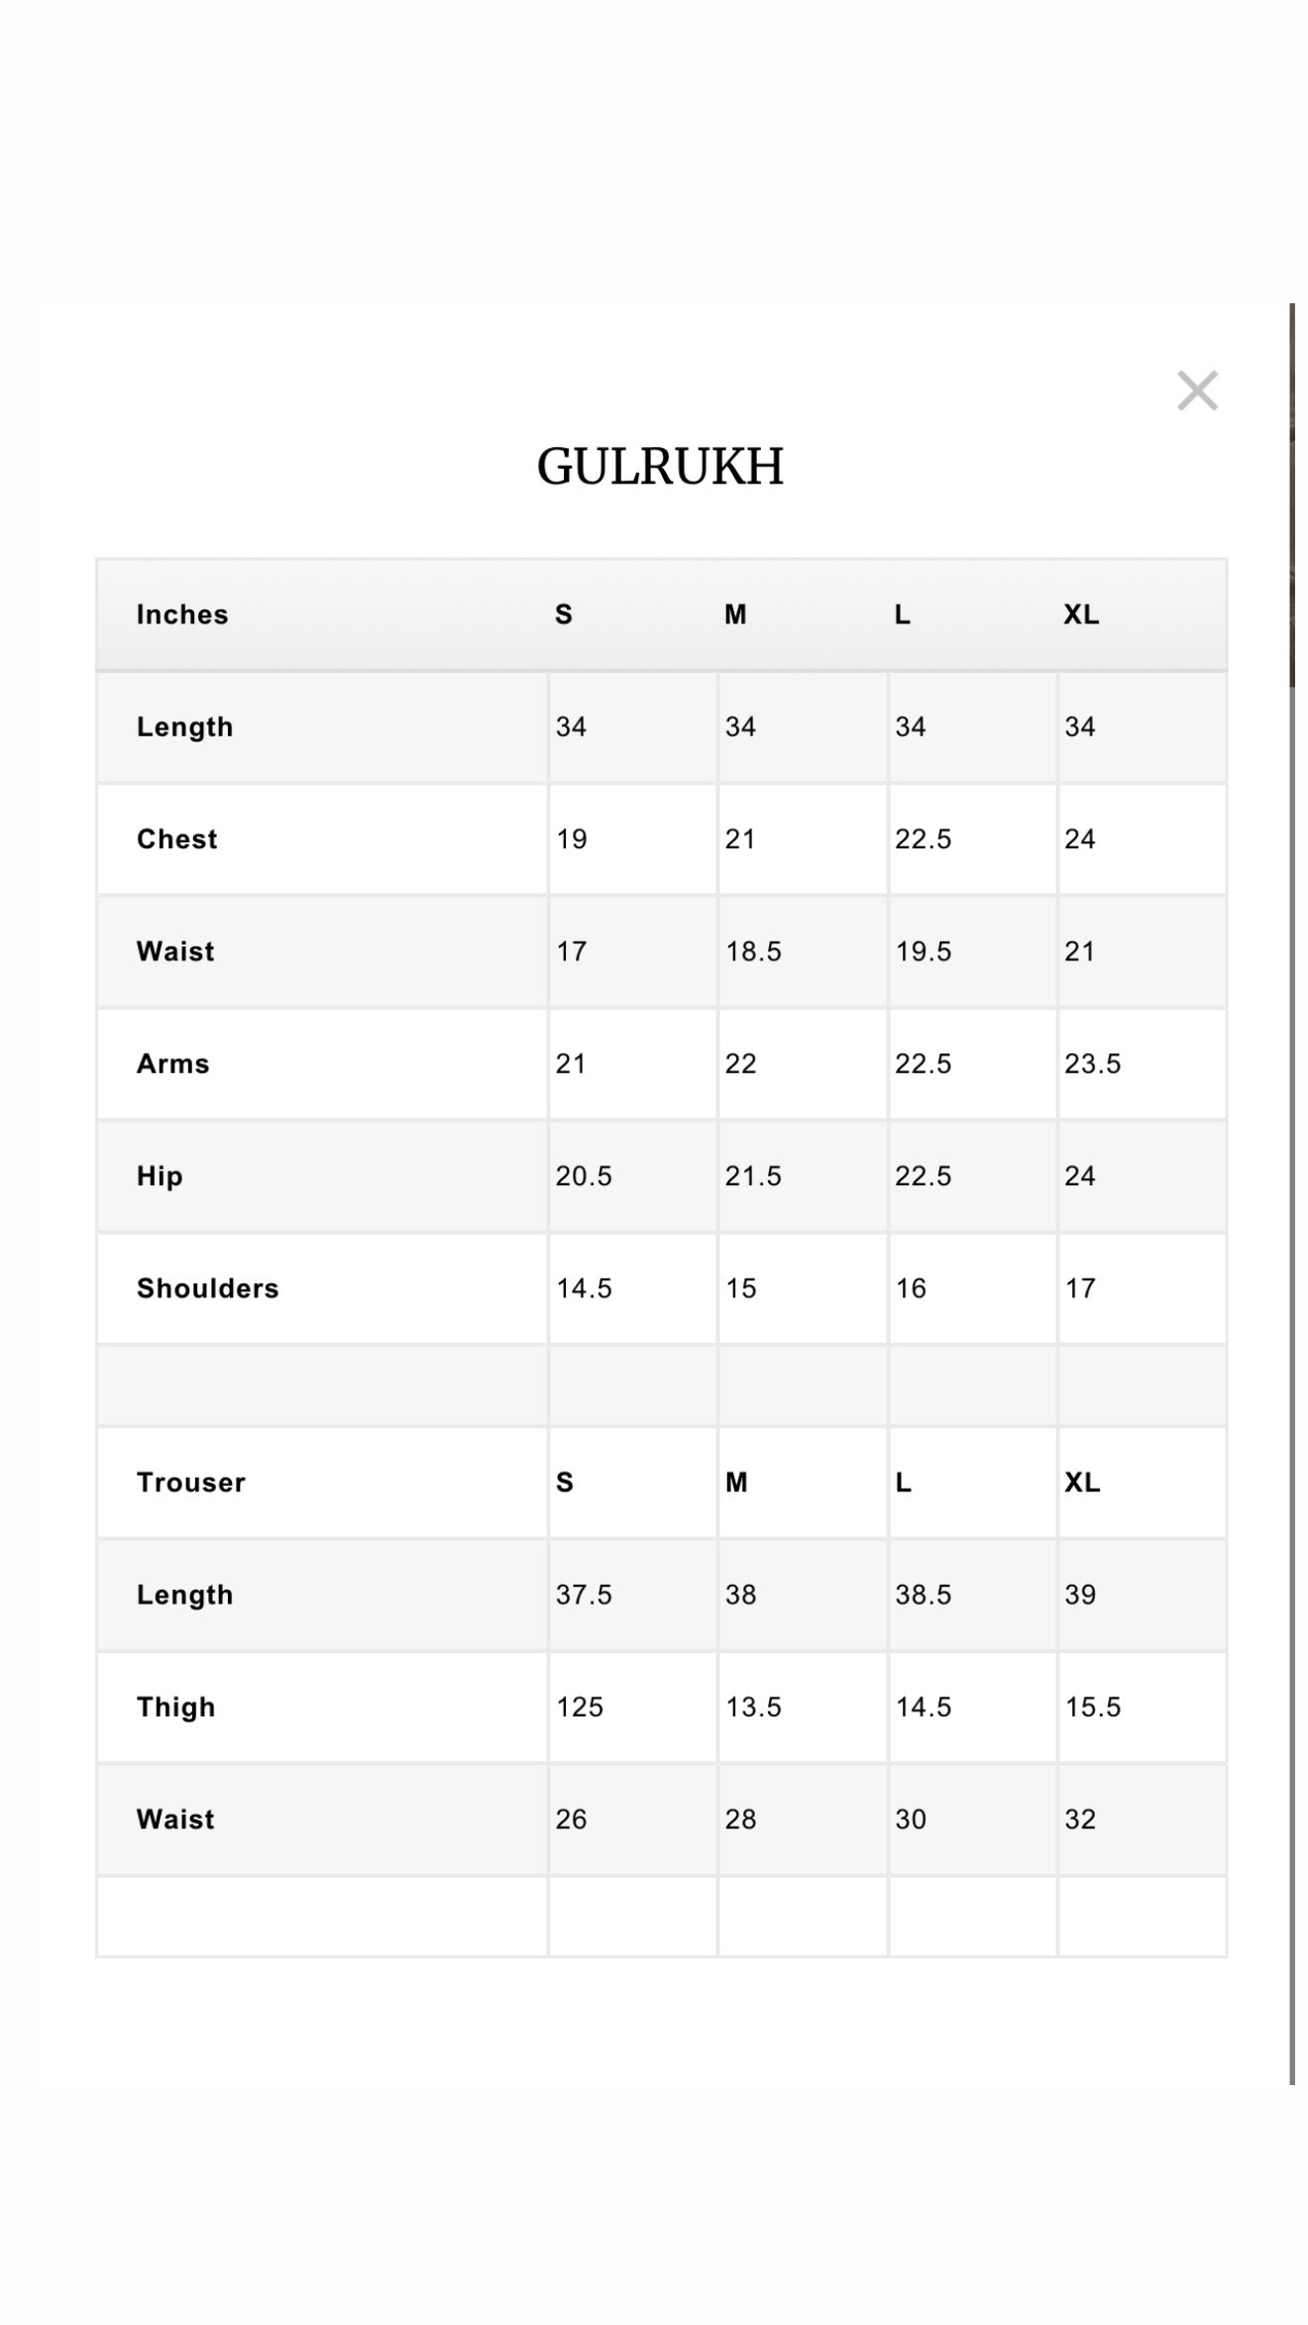The image size is (1308, 2325).
Task: Click the GULRUKH heading
Action: pos(660,466)
